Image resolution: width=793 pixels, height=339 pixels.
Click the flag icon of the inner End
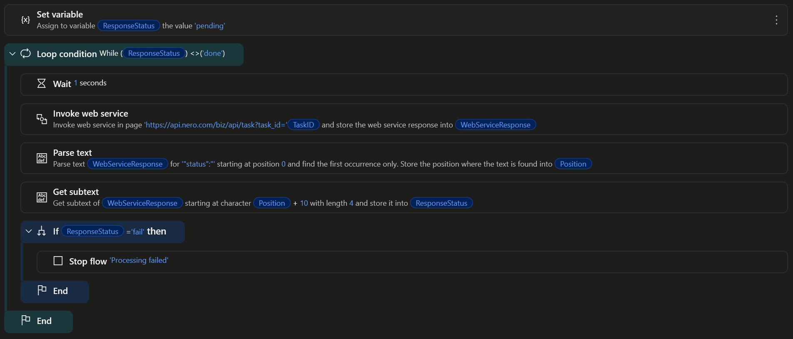[42, 290]
